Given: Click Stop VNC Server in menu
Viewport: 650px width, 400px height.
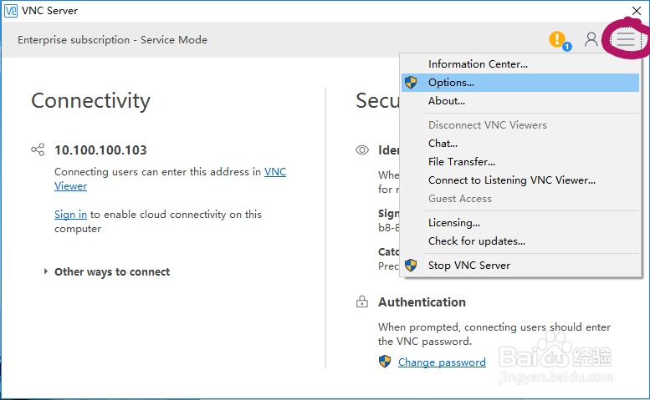Looking at the screenshot, I should point(468,266).
